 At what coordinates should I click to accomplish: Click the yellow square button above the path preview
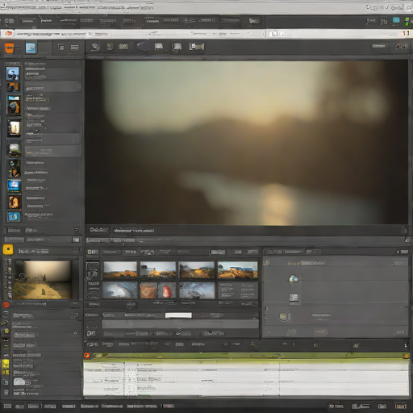pos(8,249)
